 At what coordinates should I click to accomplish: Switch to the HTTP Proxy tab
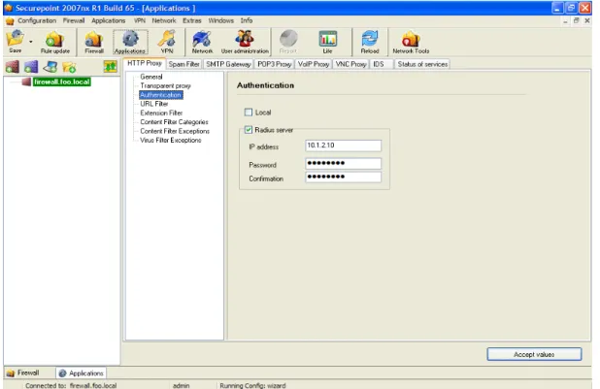145,63
